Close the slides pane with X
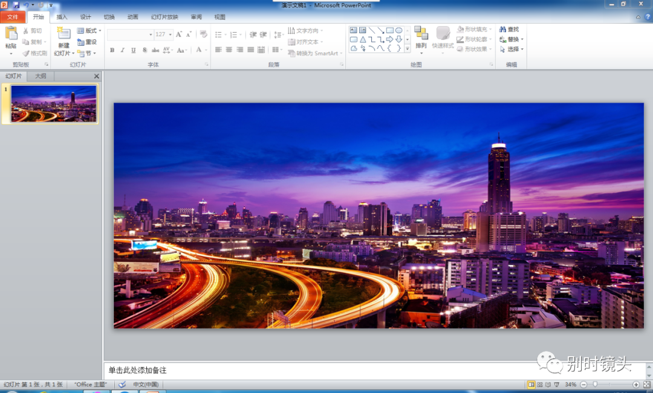The height and width of the screenshot is (393, 653). click(97, 76)
